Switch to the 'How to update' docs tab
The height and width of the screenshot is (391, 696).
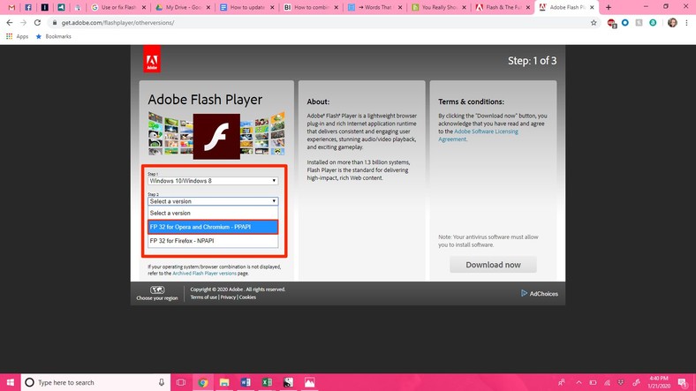point(247,7)
